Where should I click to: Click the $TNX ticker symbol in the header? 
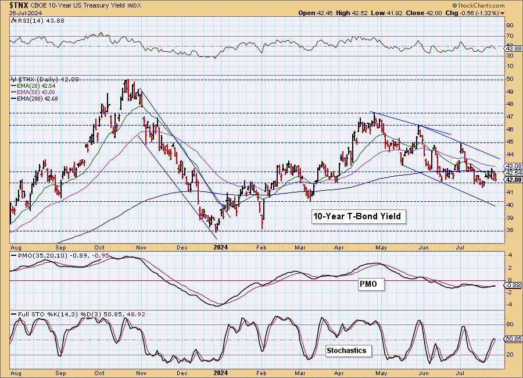click(x=19, y=5)
